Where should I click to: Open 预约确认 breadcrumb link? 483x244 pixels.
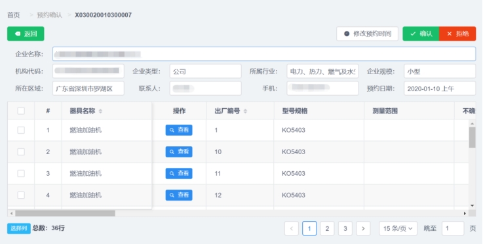pos(50,15)
